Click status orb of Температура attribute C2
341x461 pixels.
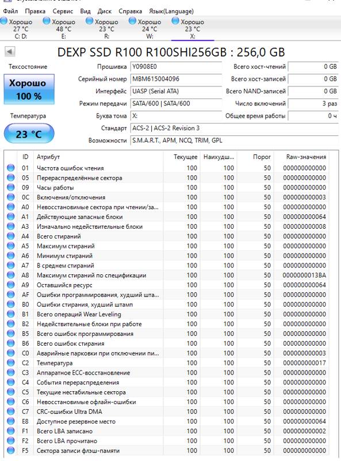click(10, 363)
